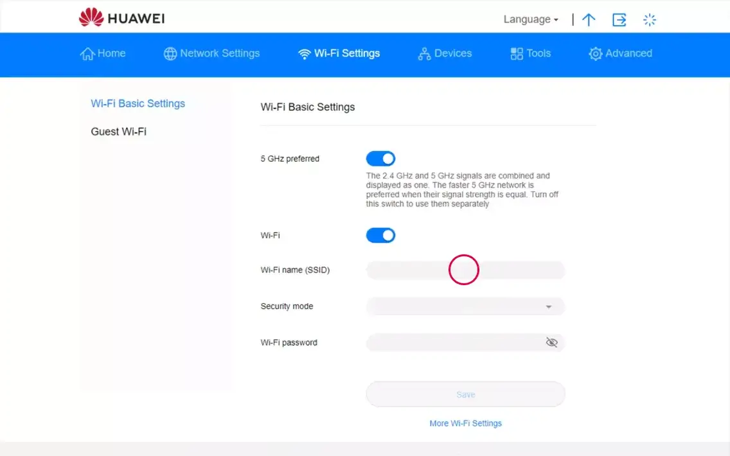
Task: Show Wi-Fi password with eye icon
Action: (551, 343)
